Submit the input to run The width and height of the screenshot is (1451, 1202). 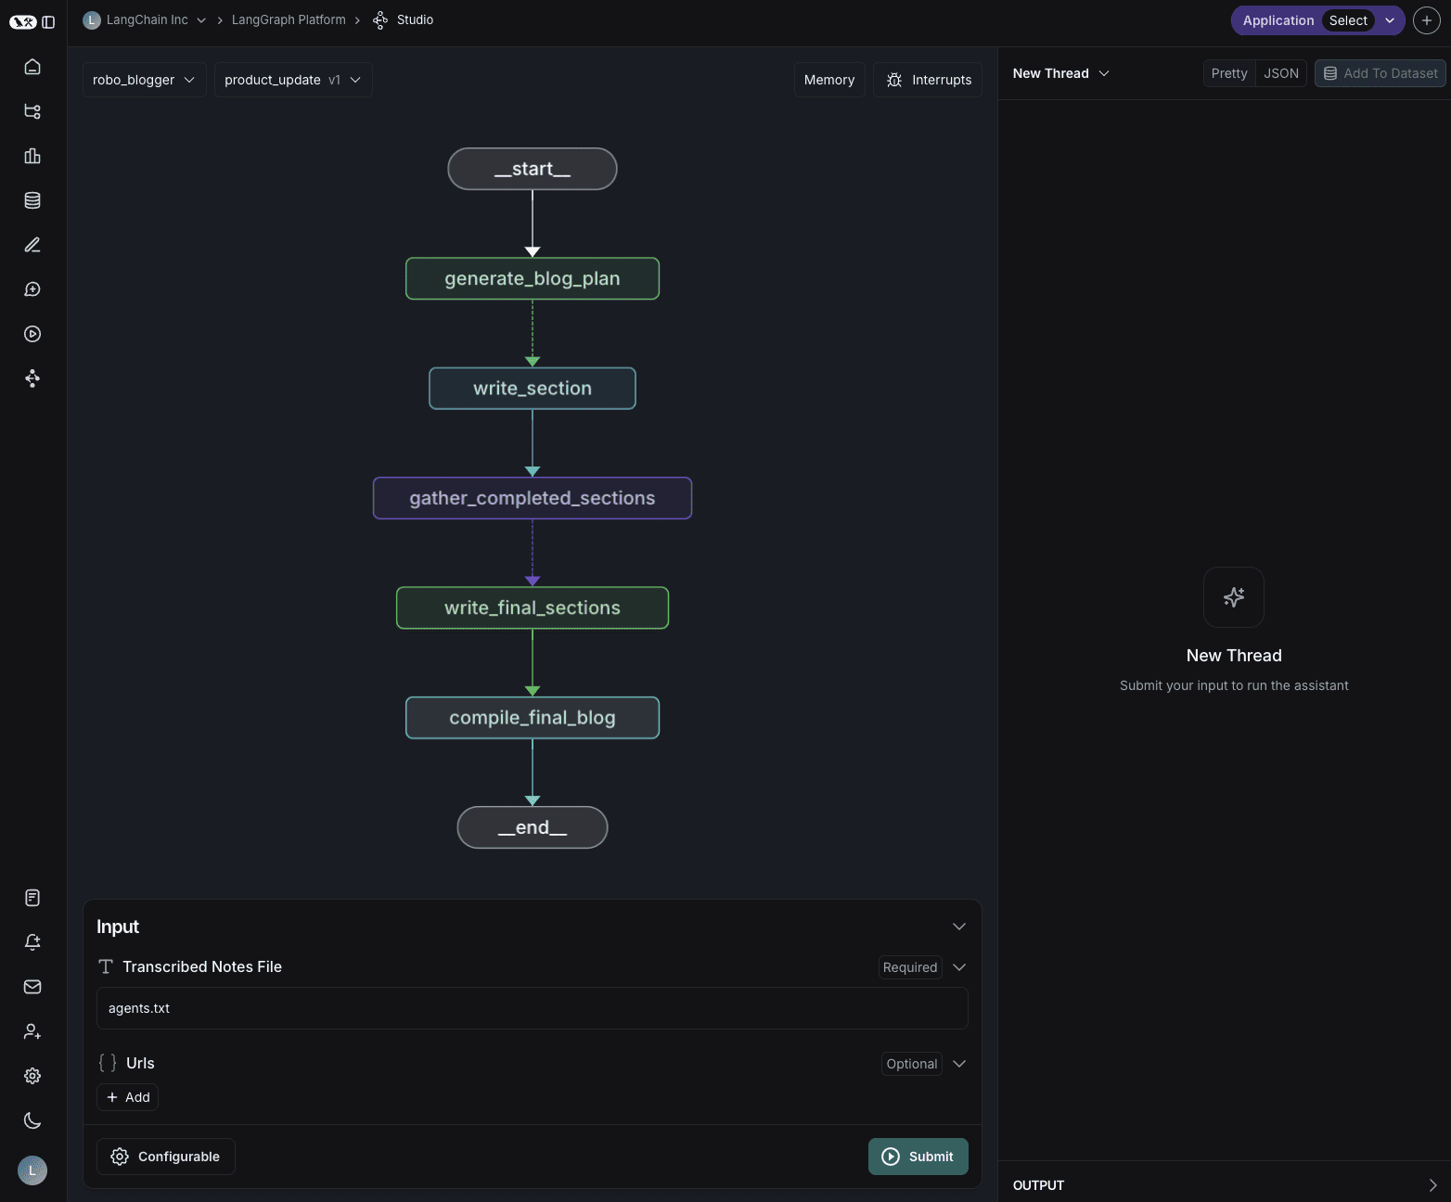[x=918, y=1157]
